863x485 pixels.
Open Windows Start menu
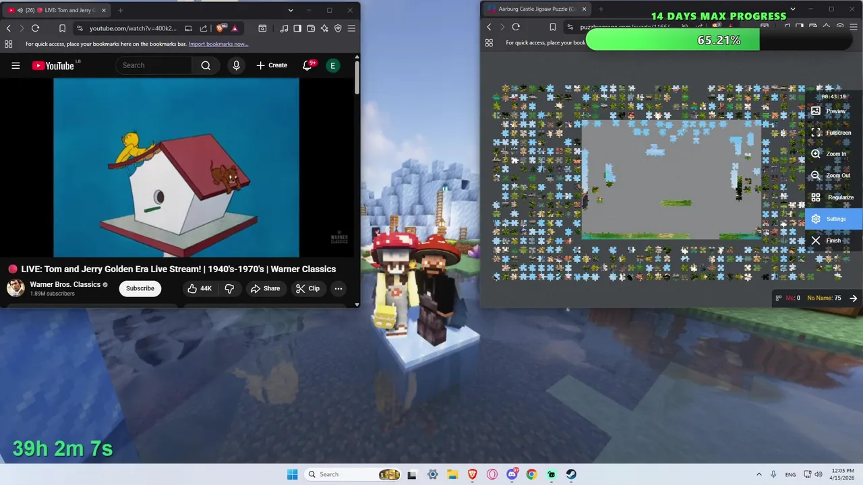coord(292,474)
